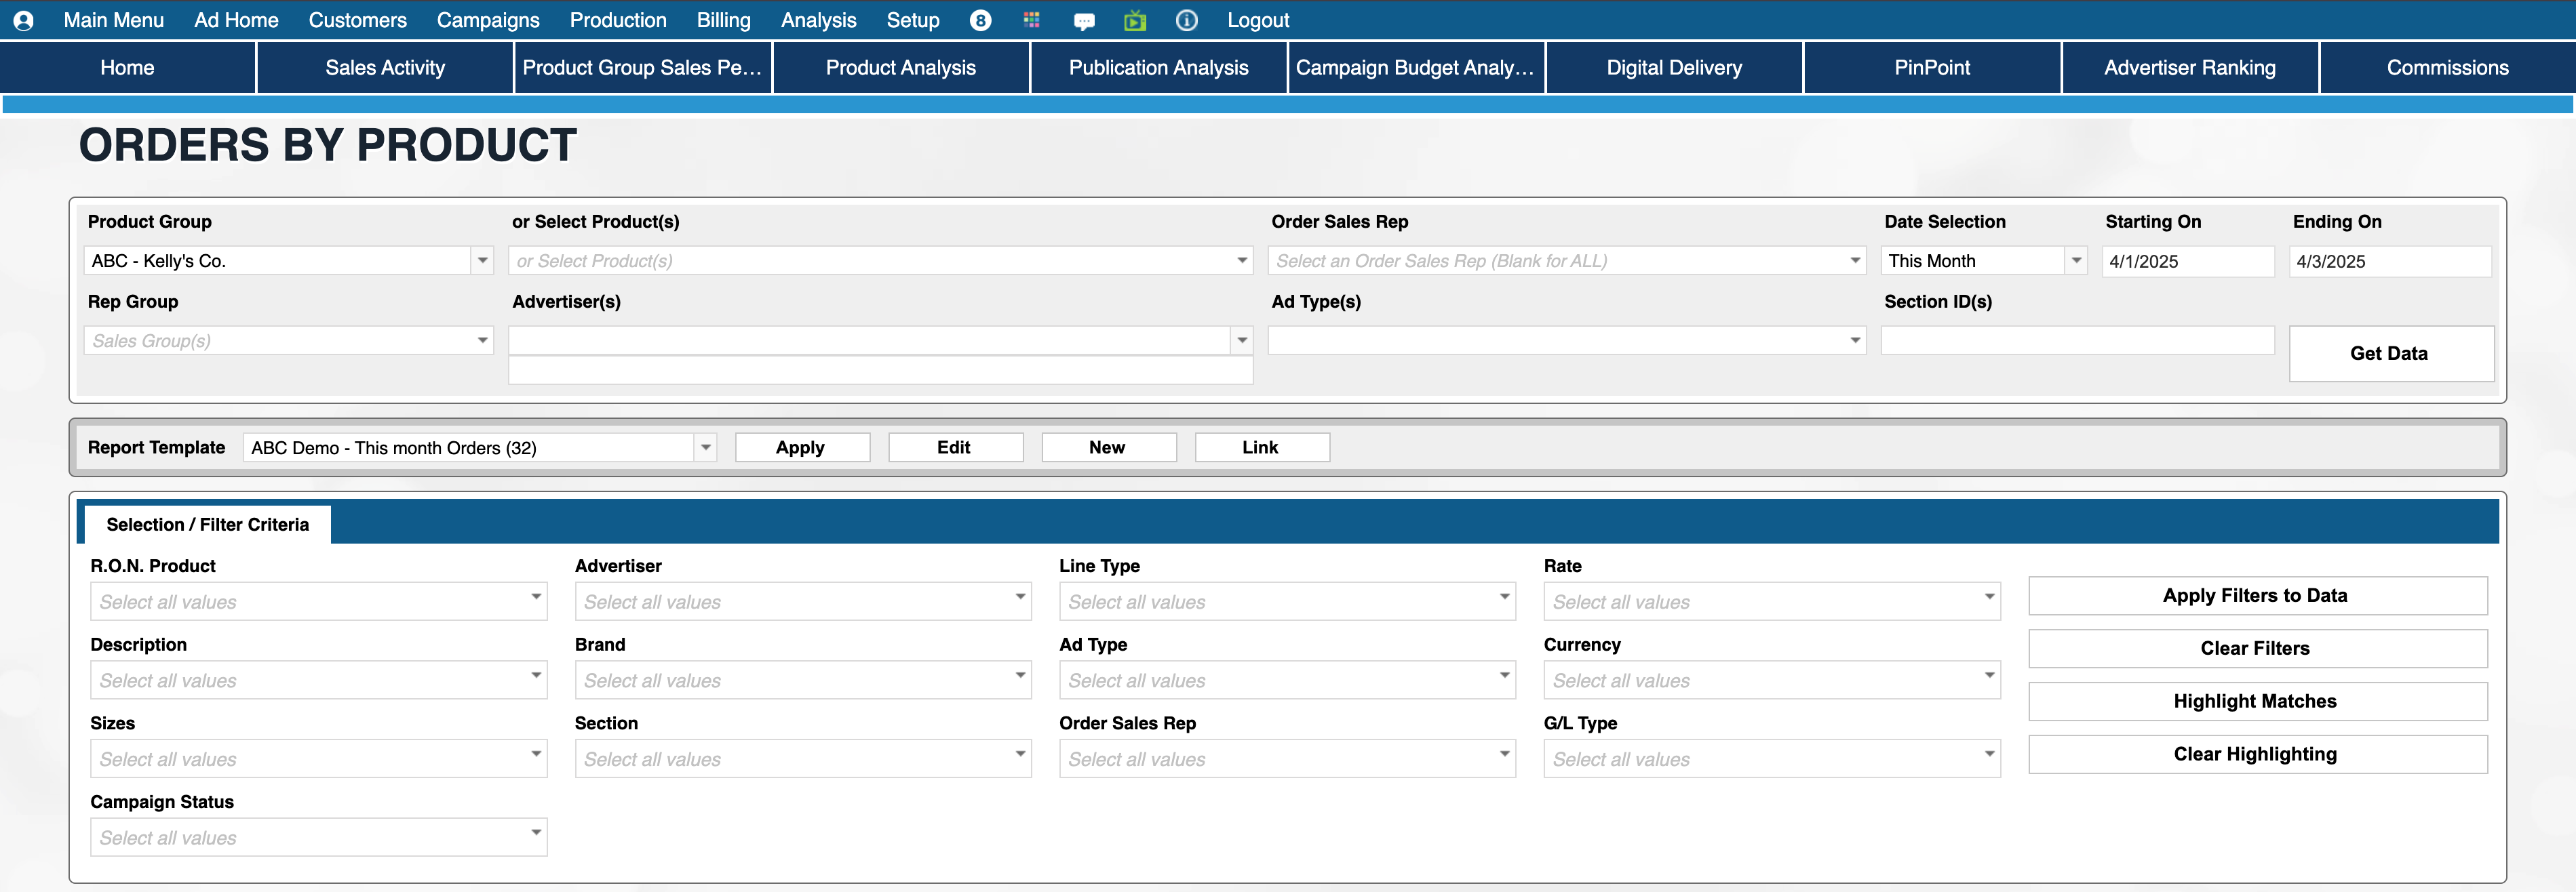This screenshot has height=892, width=2576.
Task: Click the number 8 badge icon
Action: (980, 21)
